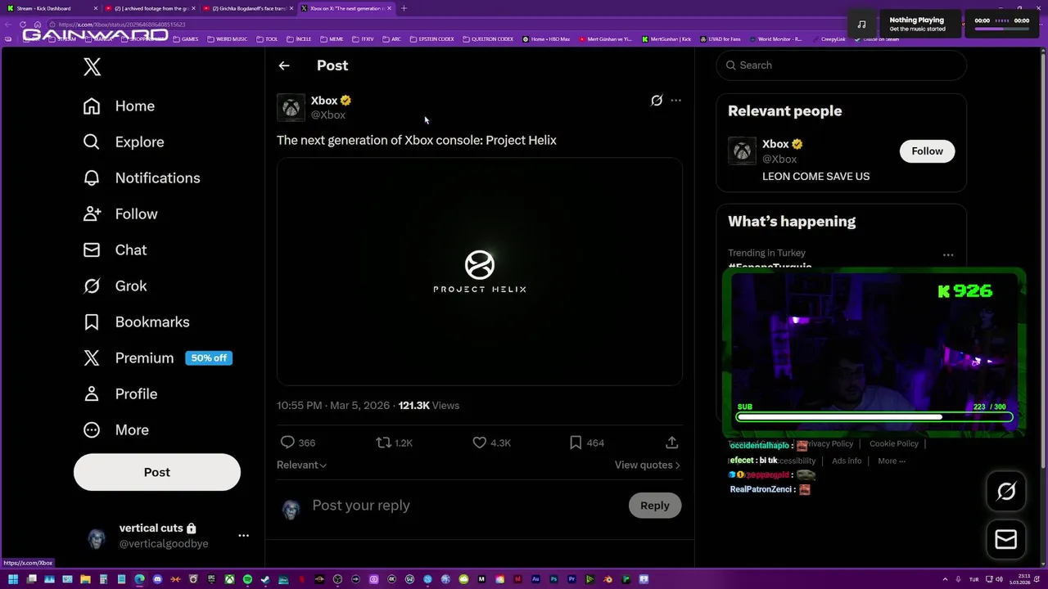Click the post timestamp 10:55 PM Mar 5, 2026

333,406
